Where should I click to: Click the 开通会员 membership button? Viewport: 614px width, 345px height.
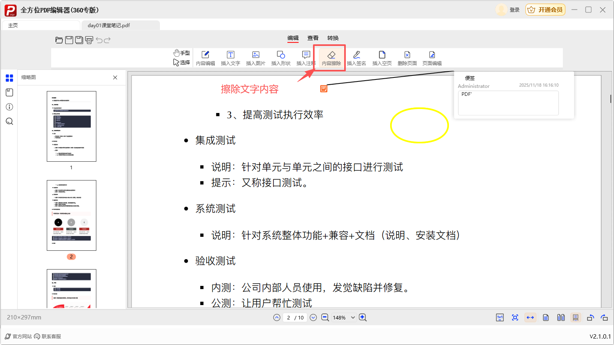pos(545,9)
